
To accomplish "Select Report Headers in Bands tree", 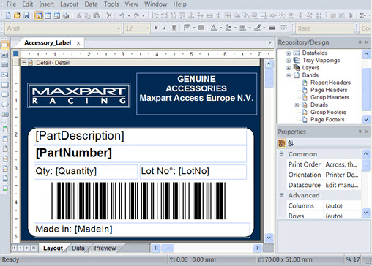I will click(330, 83).
